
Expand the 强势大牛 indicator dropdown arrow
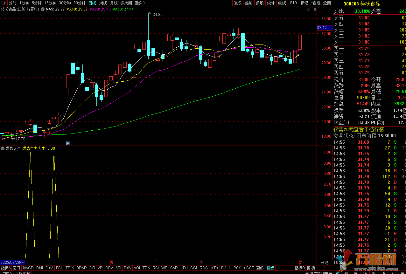(3, 148)
